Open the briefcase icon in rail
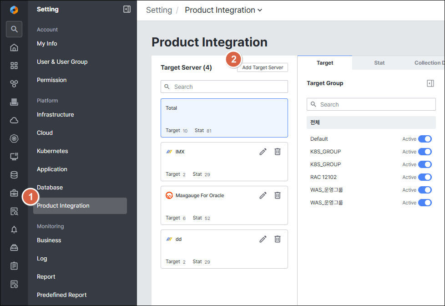 14,193
